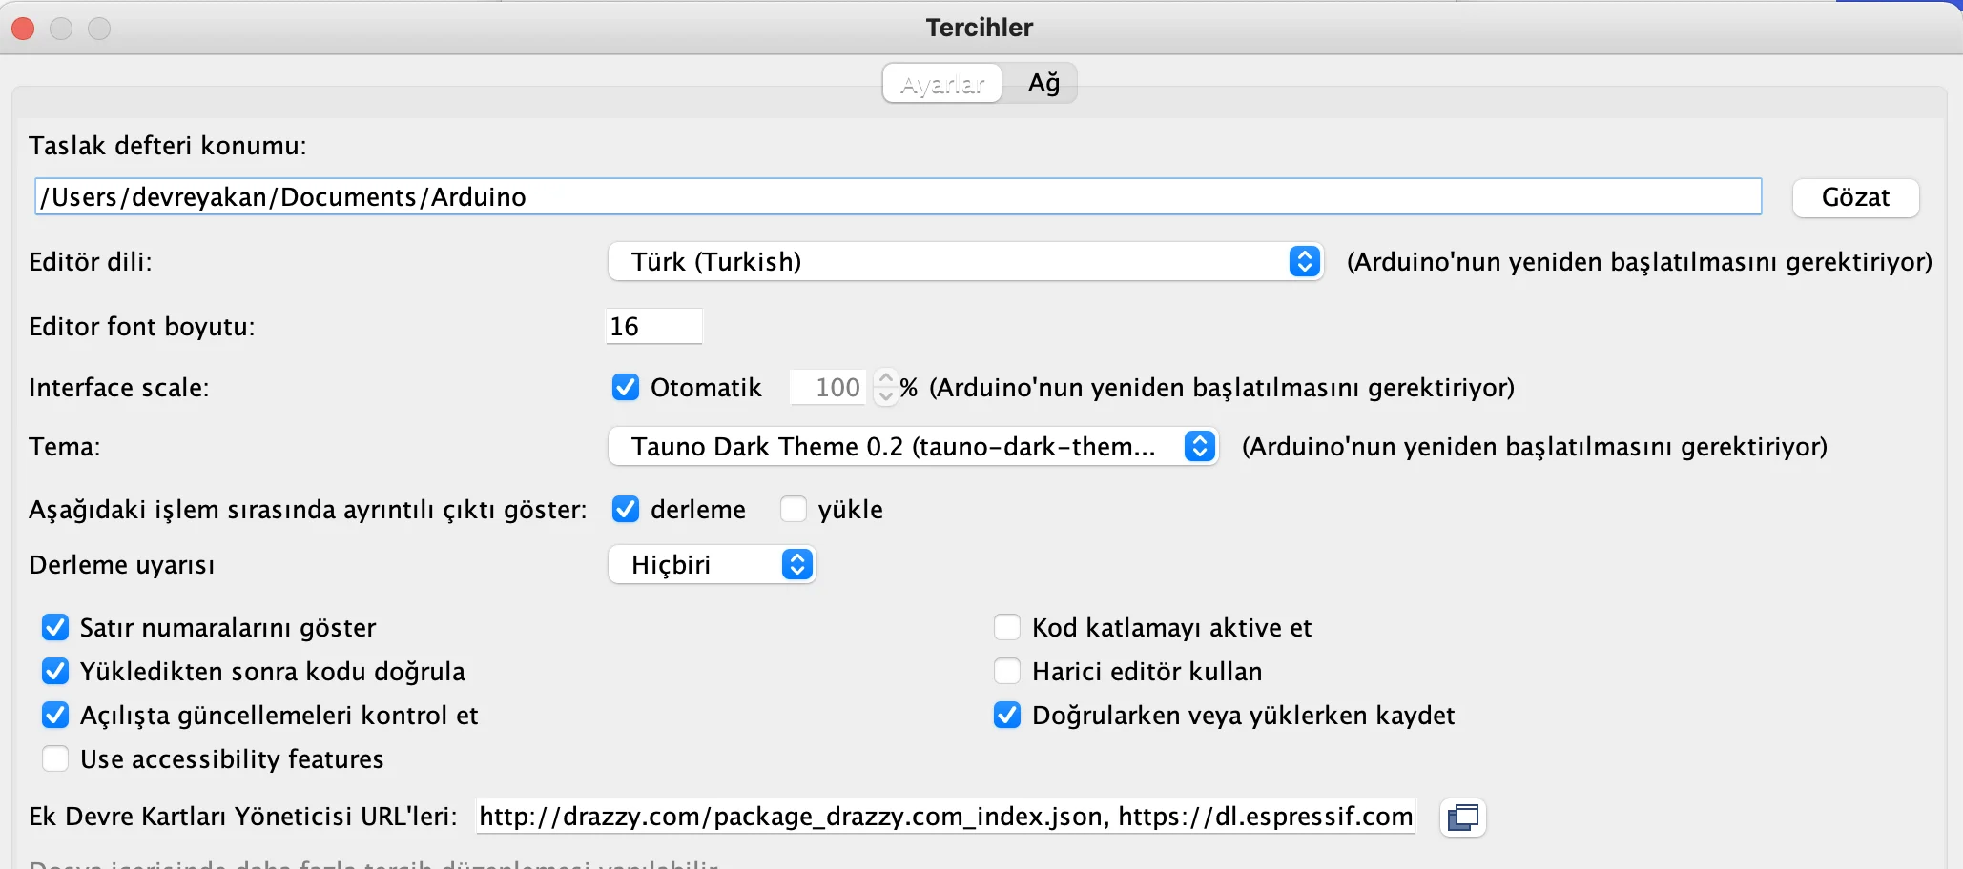The width and height of the screenshot is (1963, 869).
Task: Uncheck Açılışta güncellemeleri kontrol et
Action: pos(55,715)
